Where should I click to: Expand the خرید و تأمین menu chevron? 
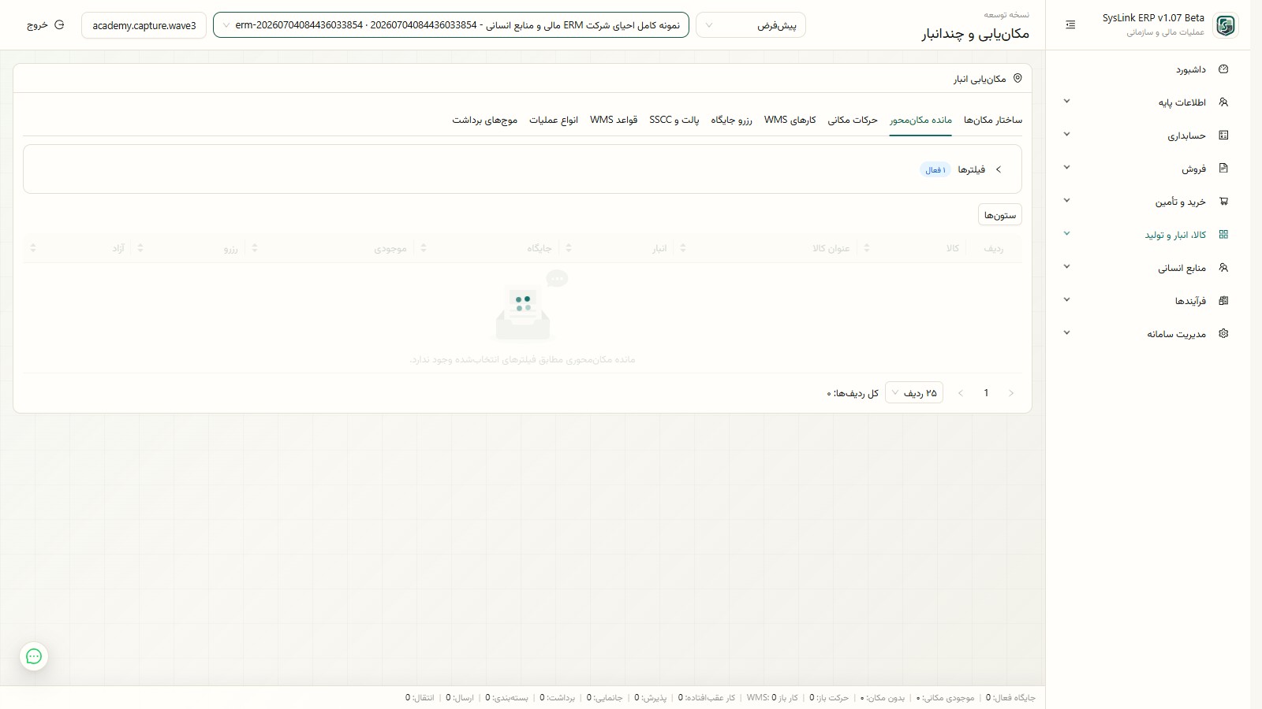[1066, 201]
